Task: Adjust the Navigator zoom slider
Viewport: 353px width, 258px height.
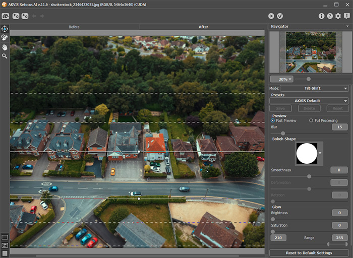Action: point(309,79)
